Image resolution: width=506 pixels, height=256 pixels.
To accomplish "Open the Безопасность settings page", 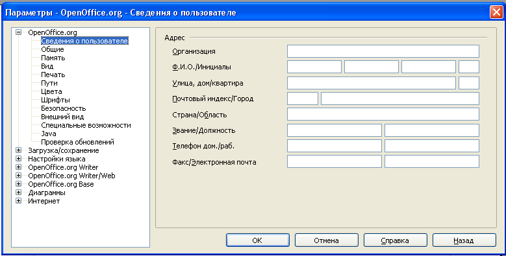I will (63, 108).
